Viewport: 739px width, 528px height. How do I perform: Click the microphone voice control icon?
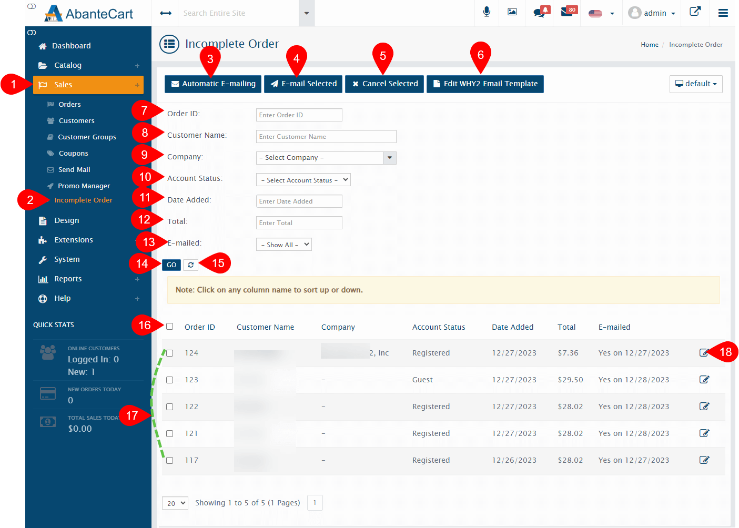click(487, 12)
